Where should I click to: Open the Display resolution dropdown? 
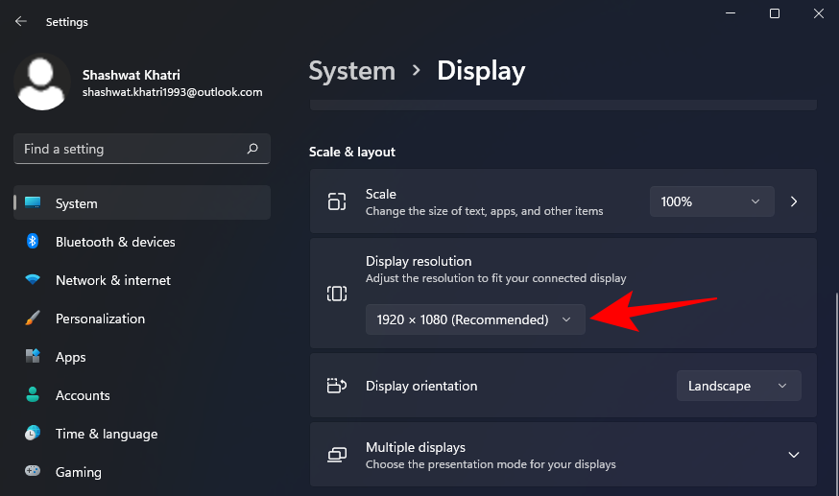[x=475, y=319]
